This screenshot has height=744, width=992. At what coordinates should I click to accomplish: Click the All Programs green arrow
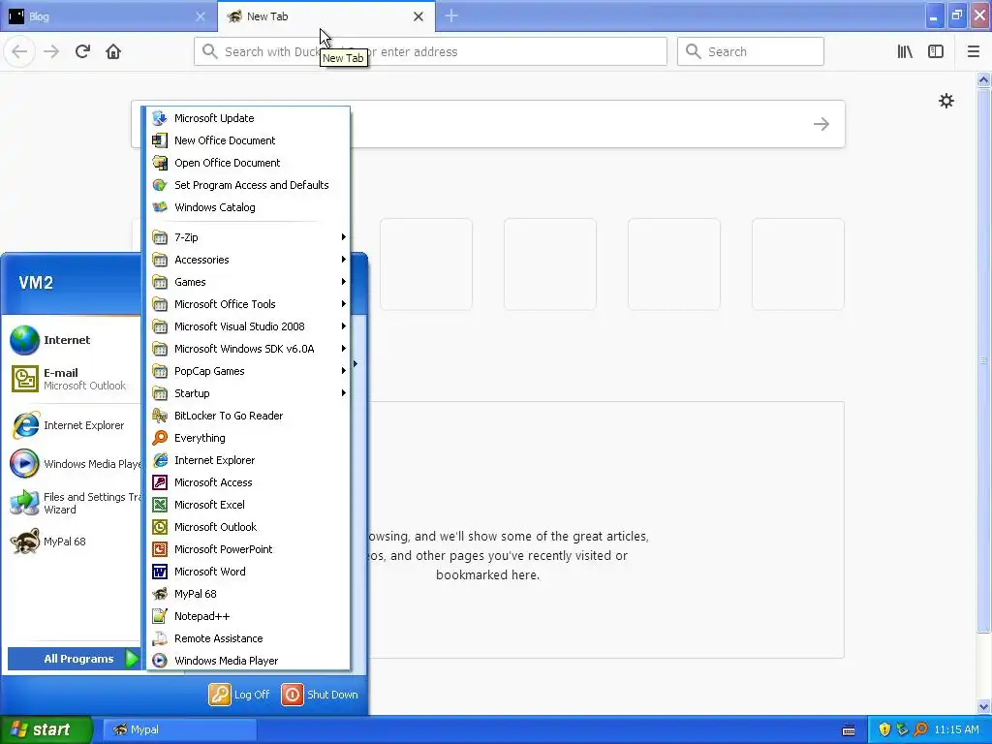point(131,659)
